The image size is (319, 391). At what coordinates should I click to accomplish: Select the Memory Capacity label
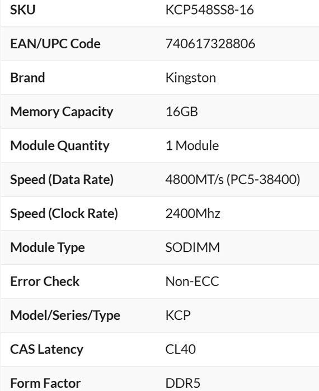(x=62, y=112)
